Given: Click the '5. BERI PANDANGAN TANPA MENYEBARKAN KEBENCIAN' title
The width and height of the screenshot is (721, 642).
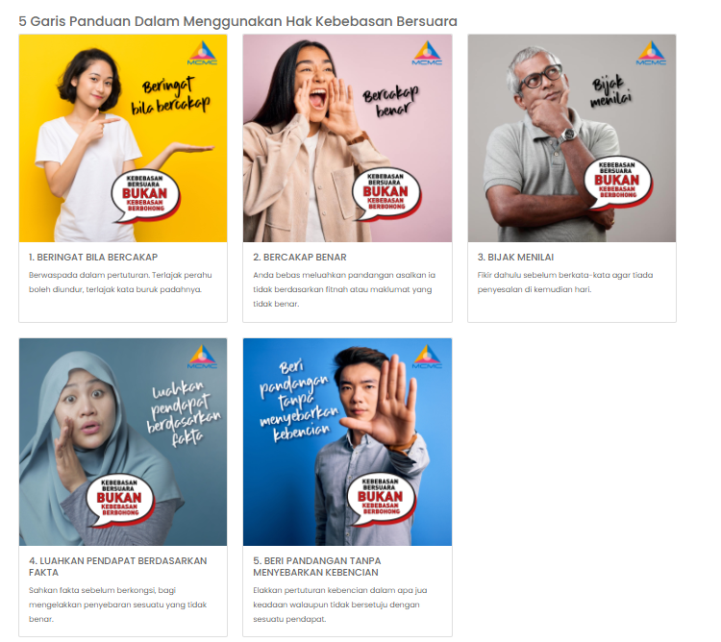Looking at the screenshot, I should tap(317, 567).
